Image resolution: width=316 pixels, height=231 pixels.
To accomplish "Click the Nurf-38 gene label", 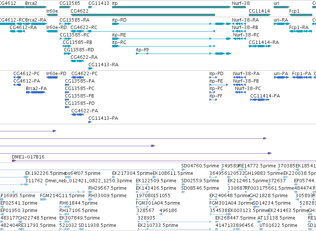I will tap(241, 3).
